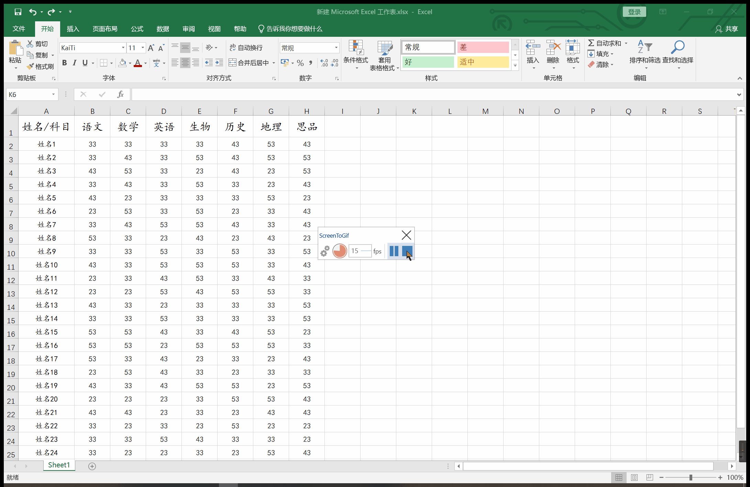Click the Save icon in quick access toolbar
The width and height of the screenshot is (750, 487).
(x=18, y=12)
